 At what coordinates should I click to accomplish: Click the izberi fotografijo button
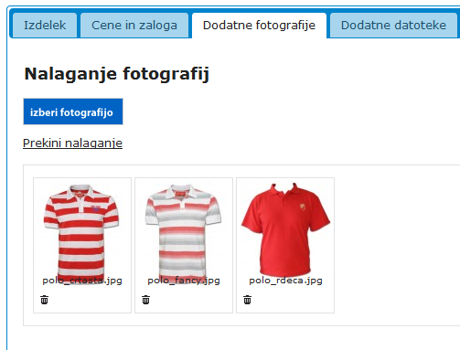coord(73,111)
